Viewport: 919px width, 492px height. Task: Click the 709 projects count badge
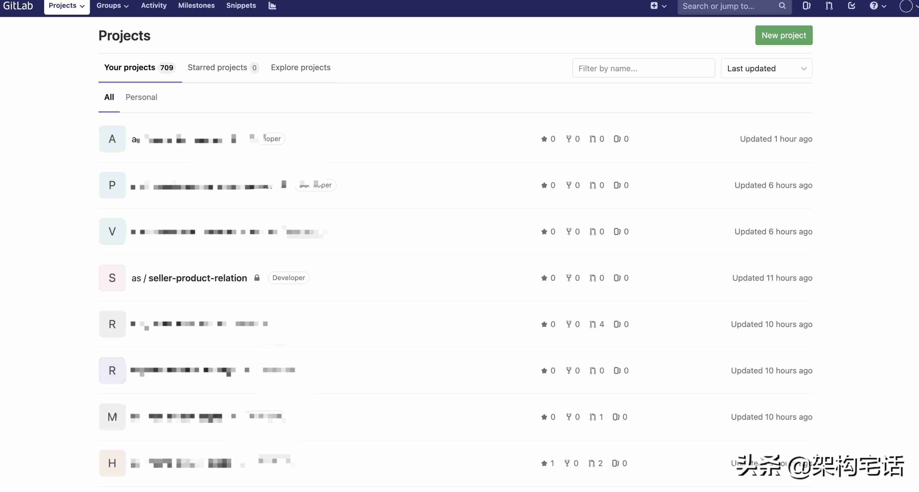pyautogui.click(x=167, y=68)
